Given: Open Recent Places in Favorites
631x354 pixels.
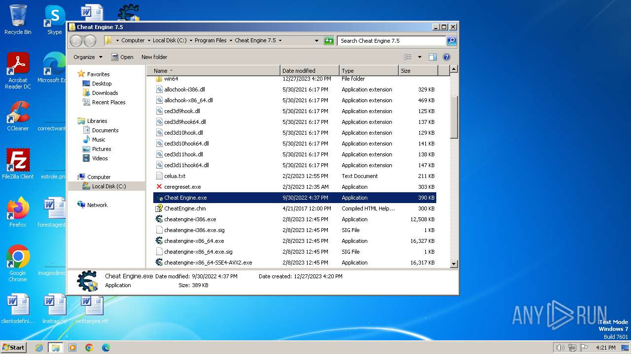Looking at the screenshot, I should coord(108,102).
